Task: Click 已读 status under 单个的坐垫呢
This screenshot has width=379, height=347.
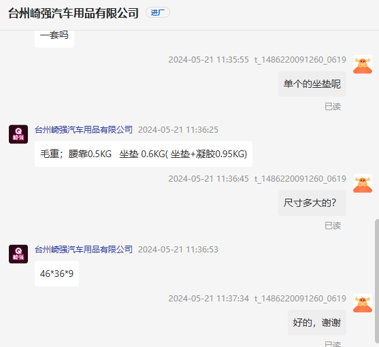Action: pyautogui.click(x=333, y=107)
